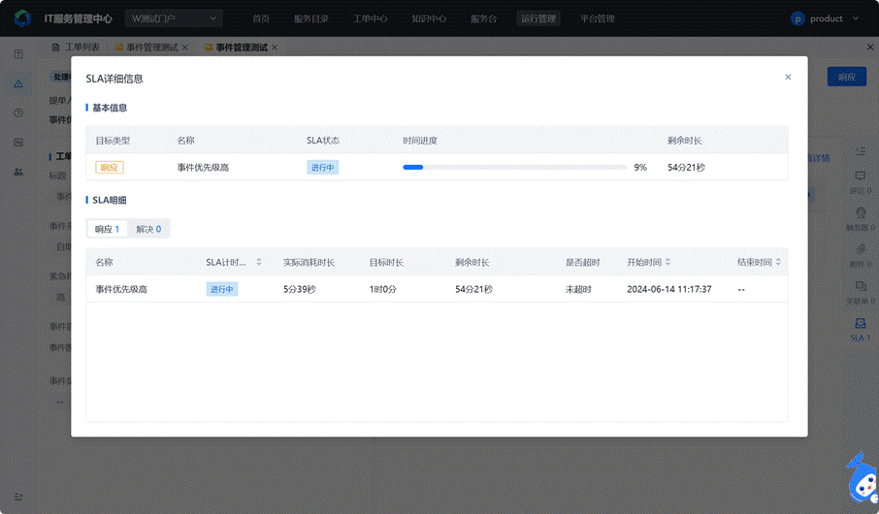Open the robot assistant mascot

click(x=863, y=479)
